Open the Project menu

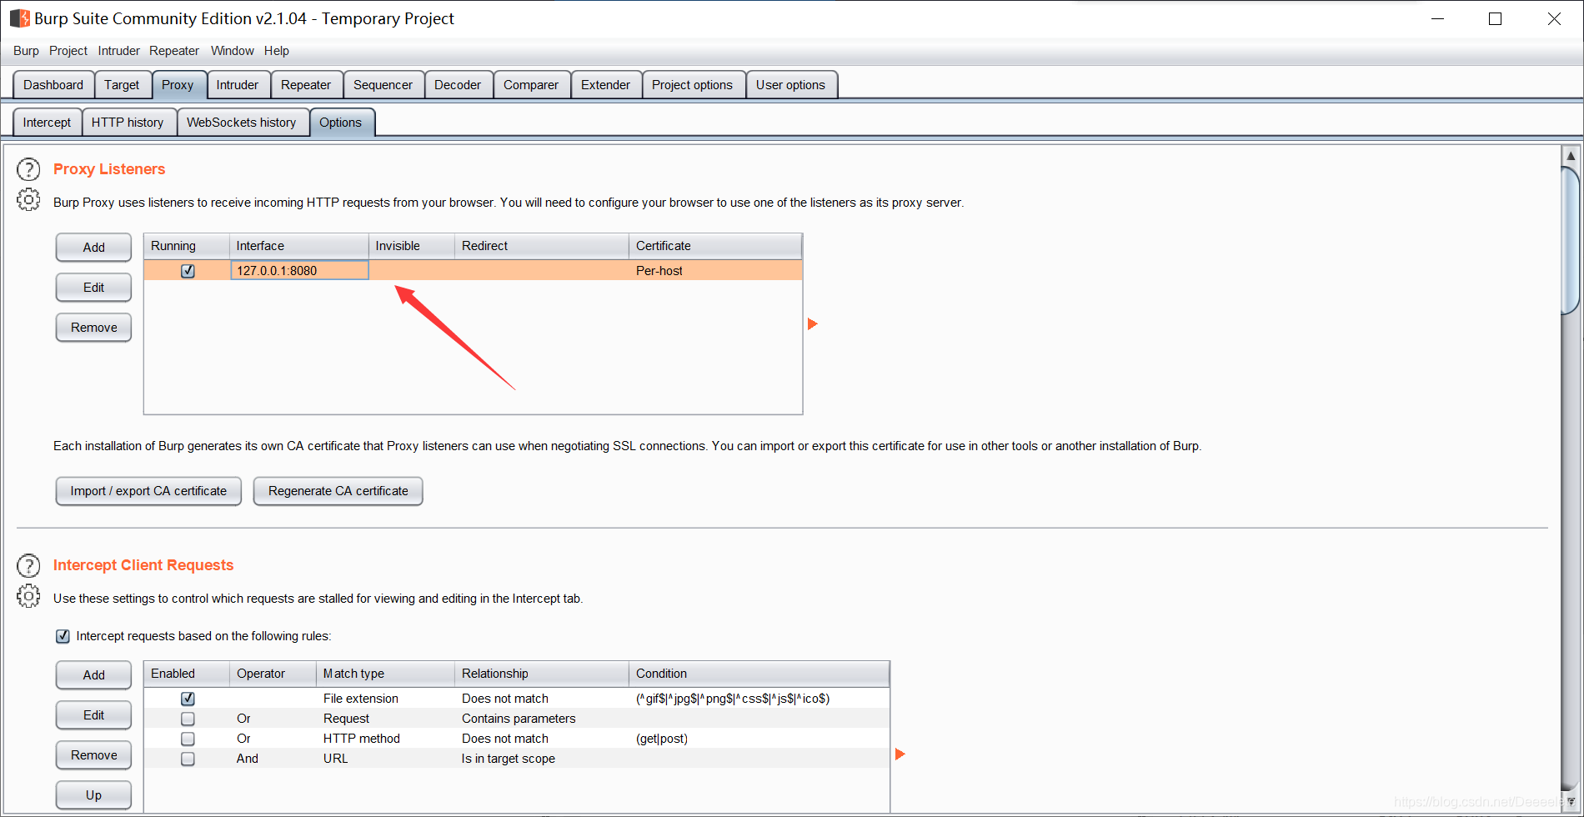[68, 51]
